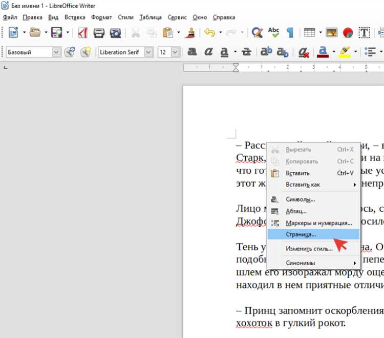The image size is (384, 338).
Task: Open the Формат menu
Action: pos(102,17)
